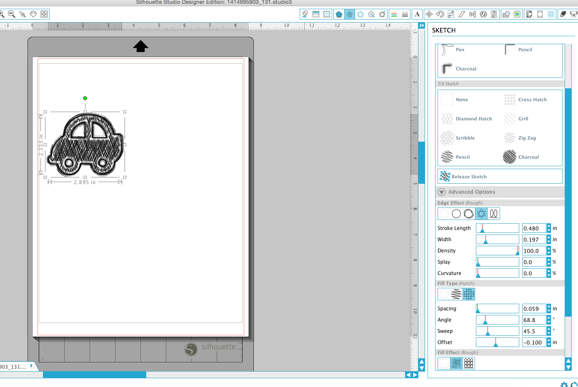Open the right panel collapse chevron
This screenshot has width=578, height=387.
421,25
